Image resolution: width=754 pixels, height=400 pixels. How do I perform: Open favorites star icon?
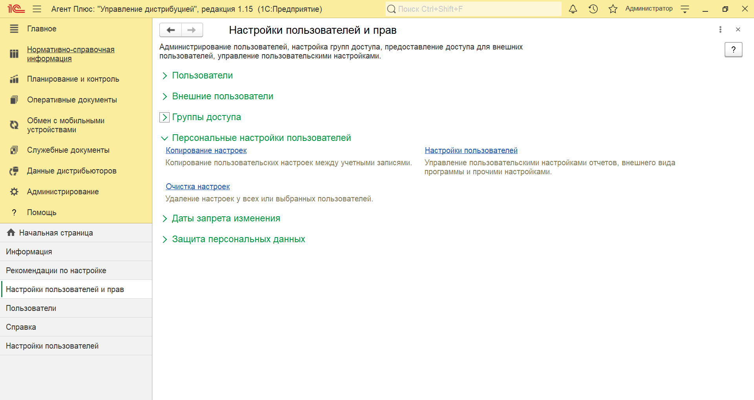[x=613, y=9]
